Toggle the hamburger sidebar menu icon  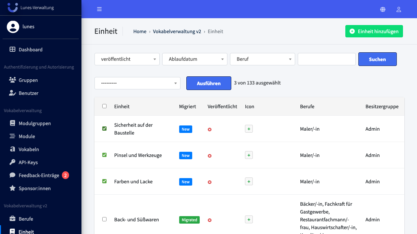pos(99,9)
